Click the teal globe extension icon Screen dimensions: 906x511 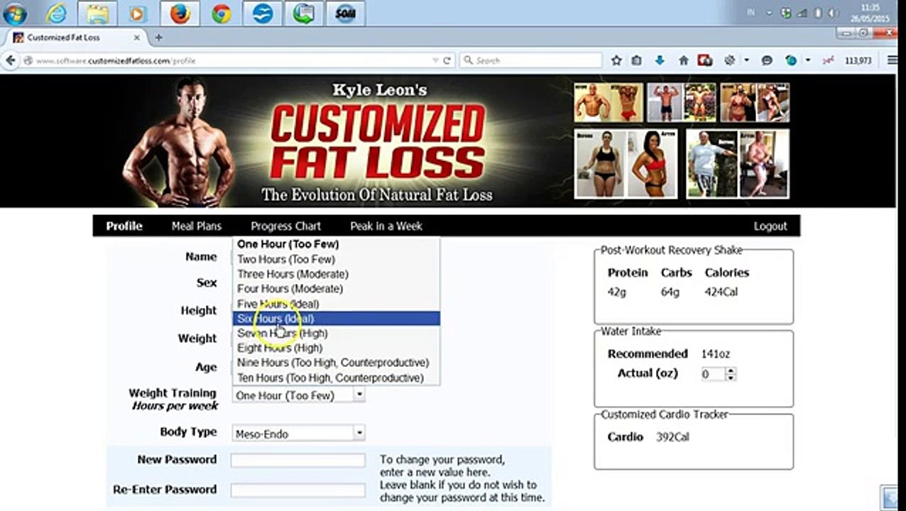(x=790, y=61)
